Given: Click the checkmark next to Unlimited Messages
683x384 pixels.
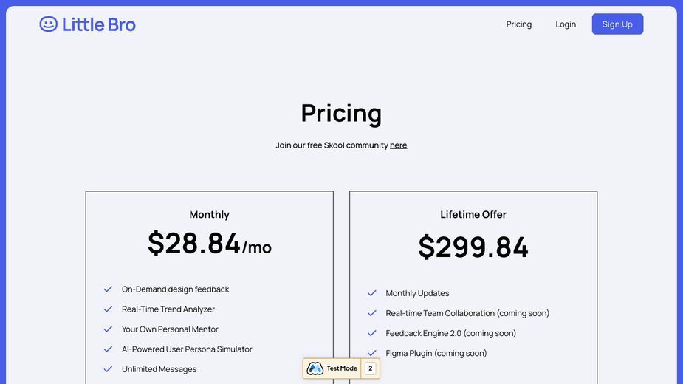Looking at the screenshot, I should [x=108, y=369].
